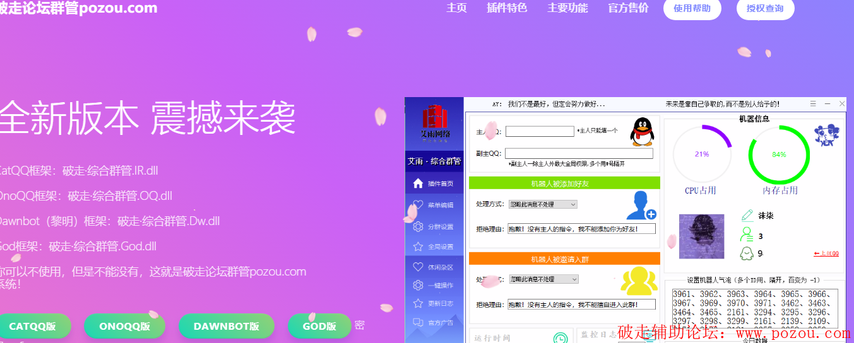Viewport: 854px width, 343px height.
Task: Select 菜单编辑 sidebar tab
Action: tap(434, 205)
